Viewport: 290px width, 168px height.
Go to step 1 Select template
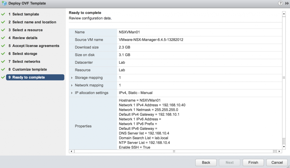24,14
